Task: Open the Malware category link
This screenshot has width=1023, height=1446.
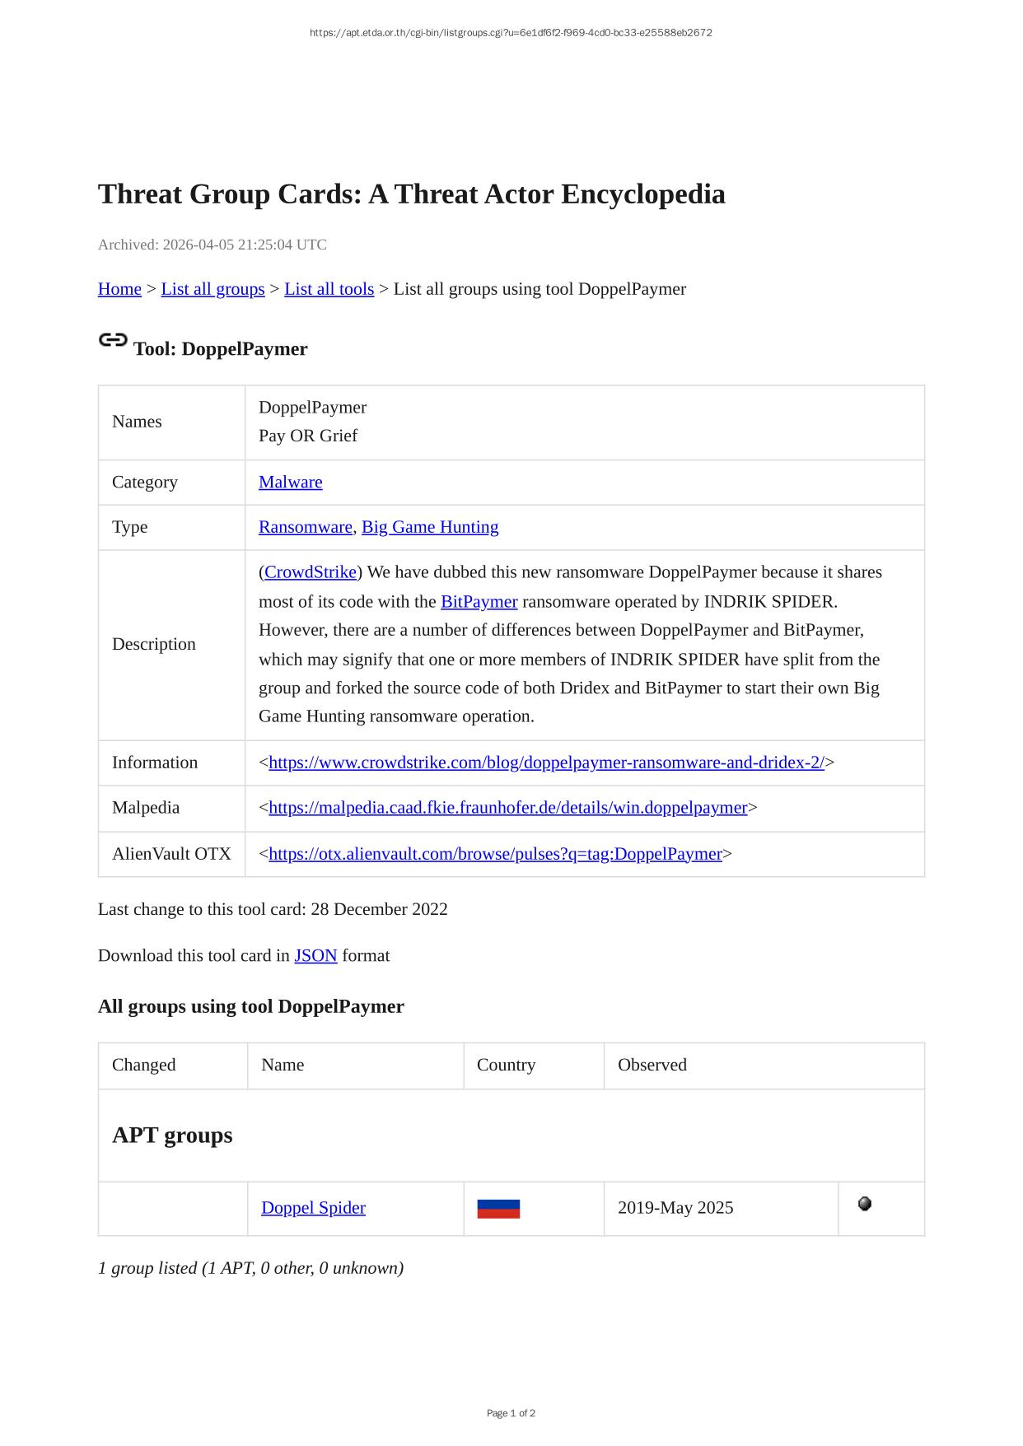Action: click(290, 483)
